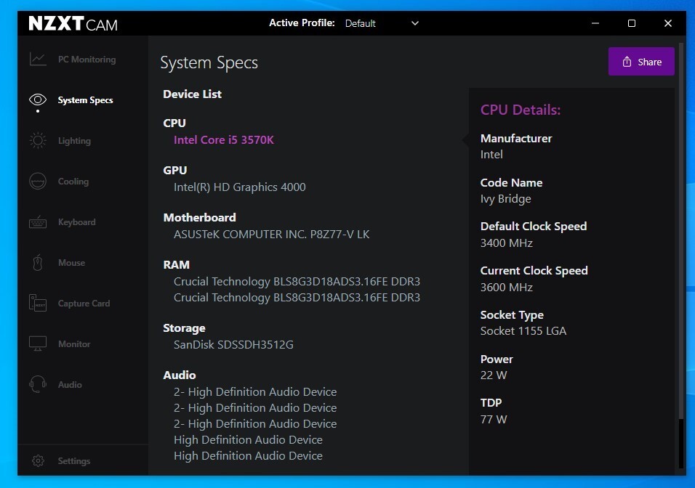Select the System Specs eye icon
The height and width of the screenshot is (488, 695).
[x=38, y=99]
